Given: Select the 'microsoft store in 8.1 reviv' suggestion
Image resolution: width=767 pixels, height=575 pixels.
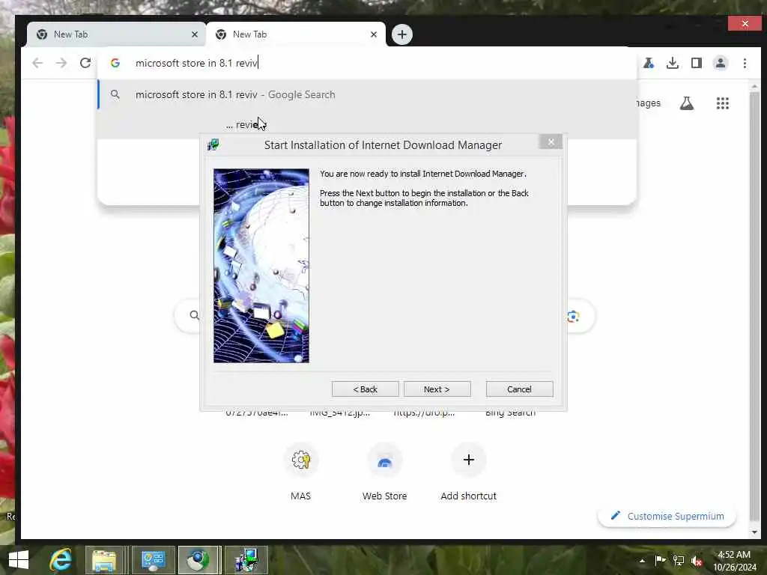Looking at the screenshot, I should pyautogui.click(x=367, y=94).
